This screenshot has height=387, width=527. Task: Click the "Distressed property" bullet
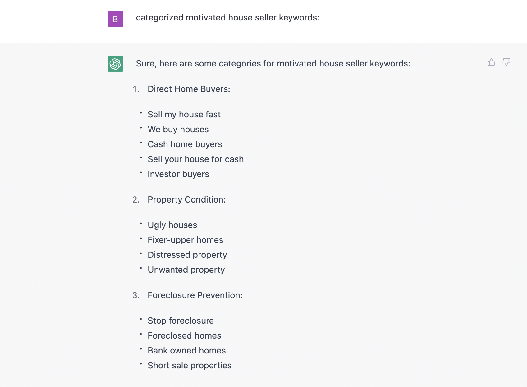pos(187,255)
